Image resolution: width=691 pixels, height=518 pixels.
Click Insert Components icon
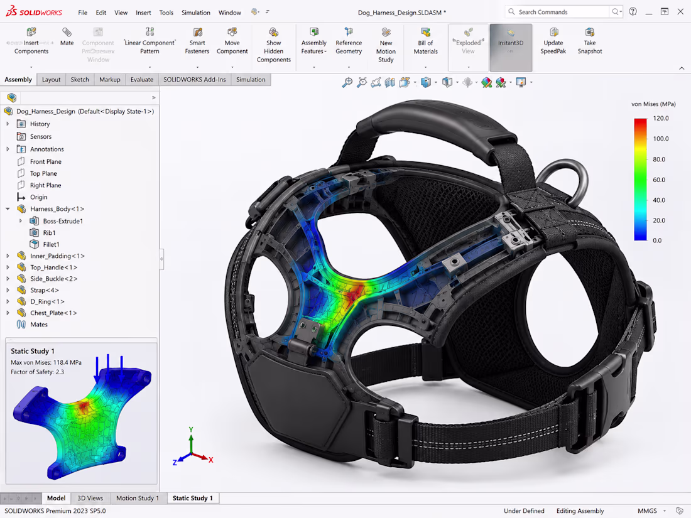[31, 32]
